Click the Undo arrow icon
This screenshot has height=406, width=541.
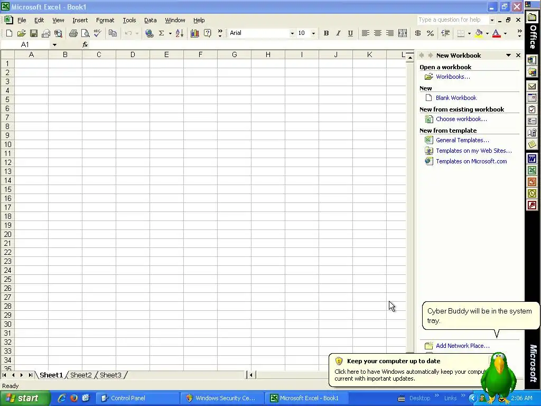click(x=128, y=33)
